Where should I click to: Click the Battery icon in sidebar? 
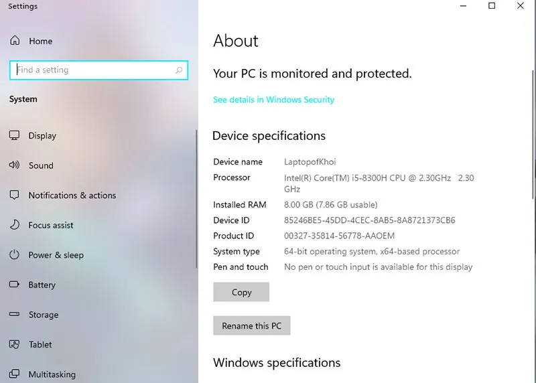[x=15, y=285]
